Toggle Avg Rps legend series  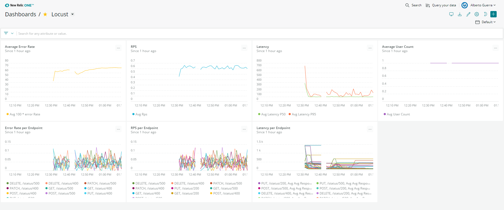point(140,114)
